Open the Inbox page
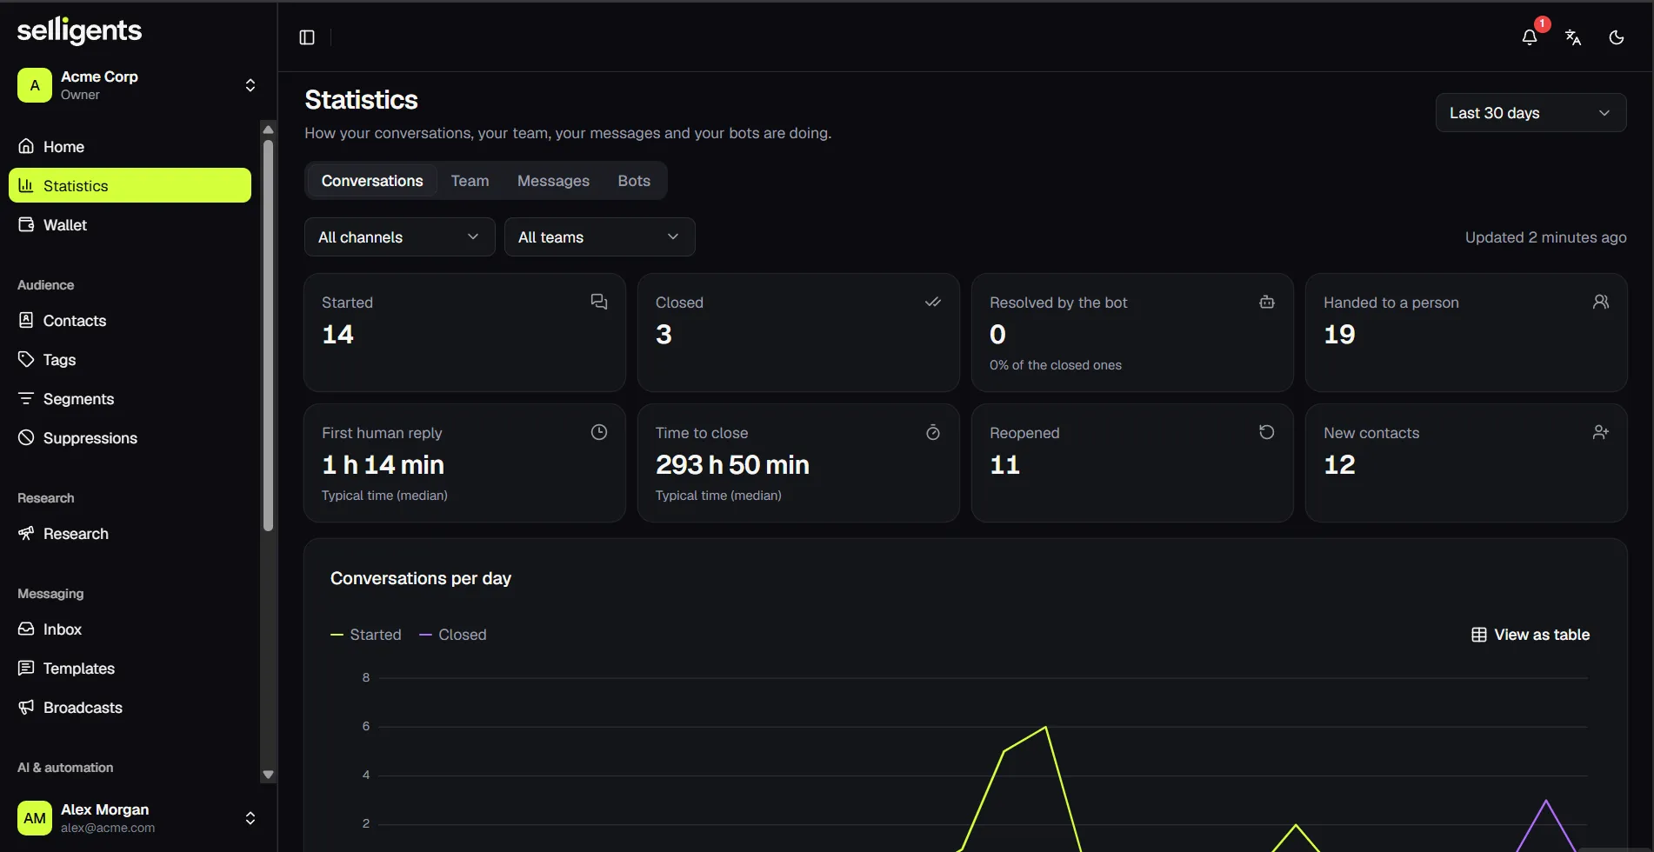The image size is (1654, 852). [130, 629]
